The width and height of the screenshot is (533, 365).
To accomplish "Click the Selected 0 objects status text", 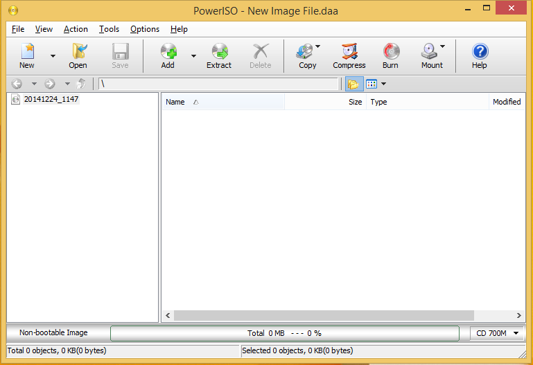I will pyautogui.click(x=297, y=350).
